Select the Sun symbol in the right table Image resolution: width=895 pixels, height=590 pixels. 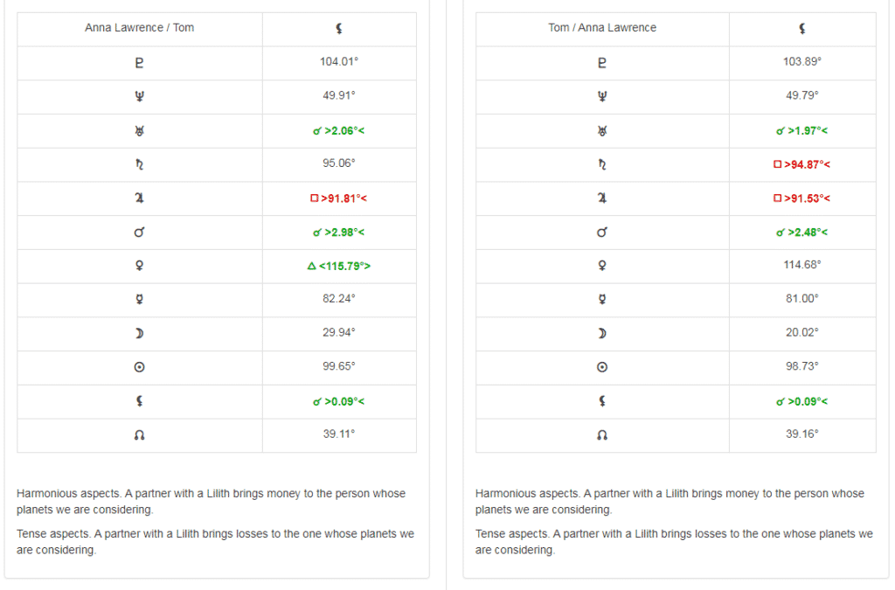[602, 367]
